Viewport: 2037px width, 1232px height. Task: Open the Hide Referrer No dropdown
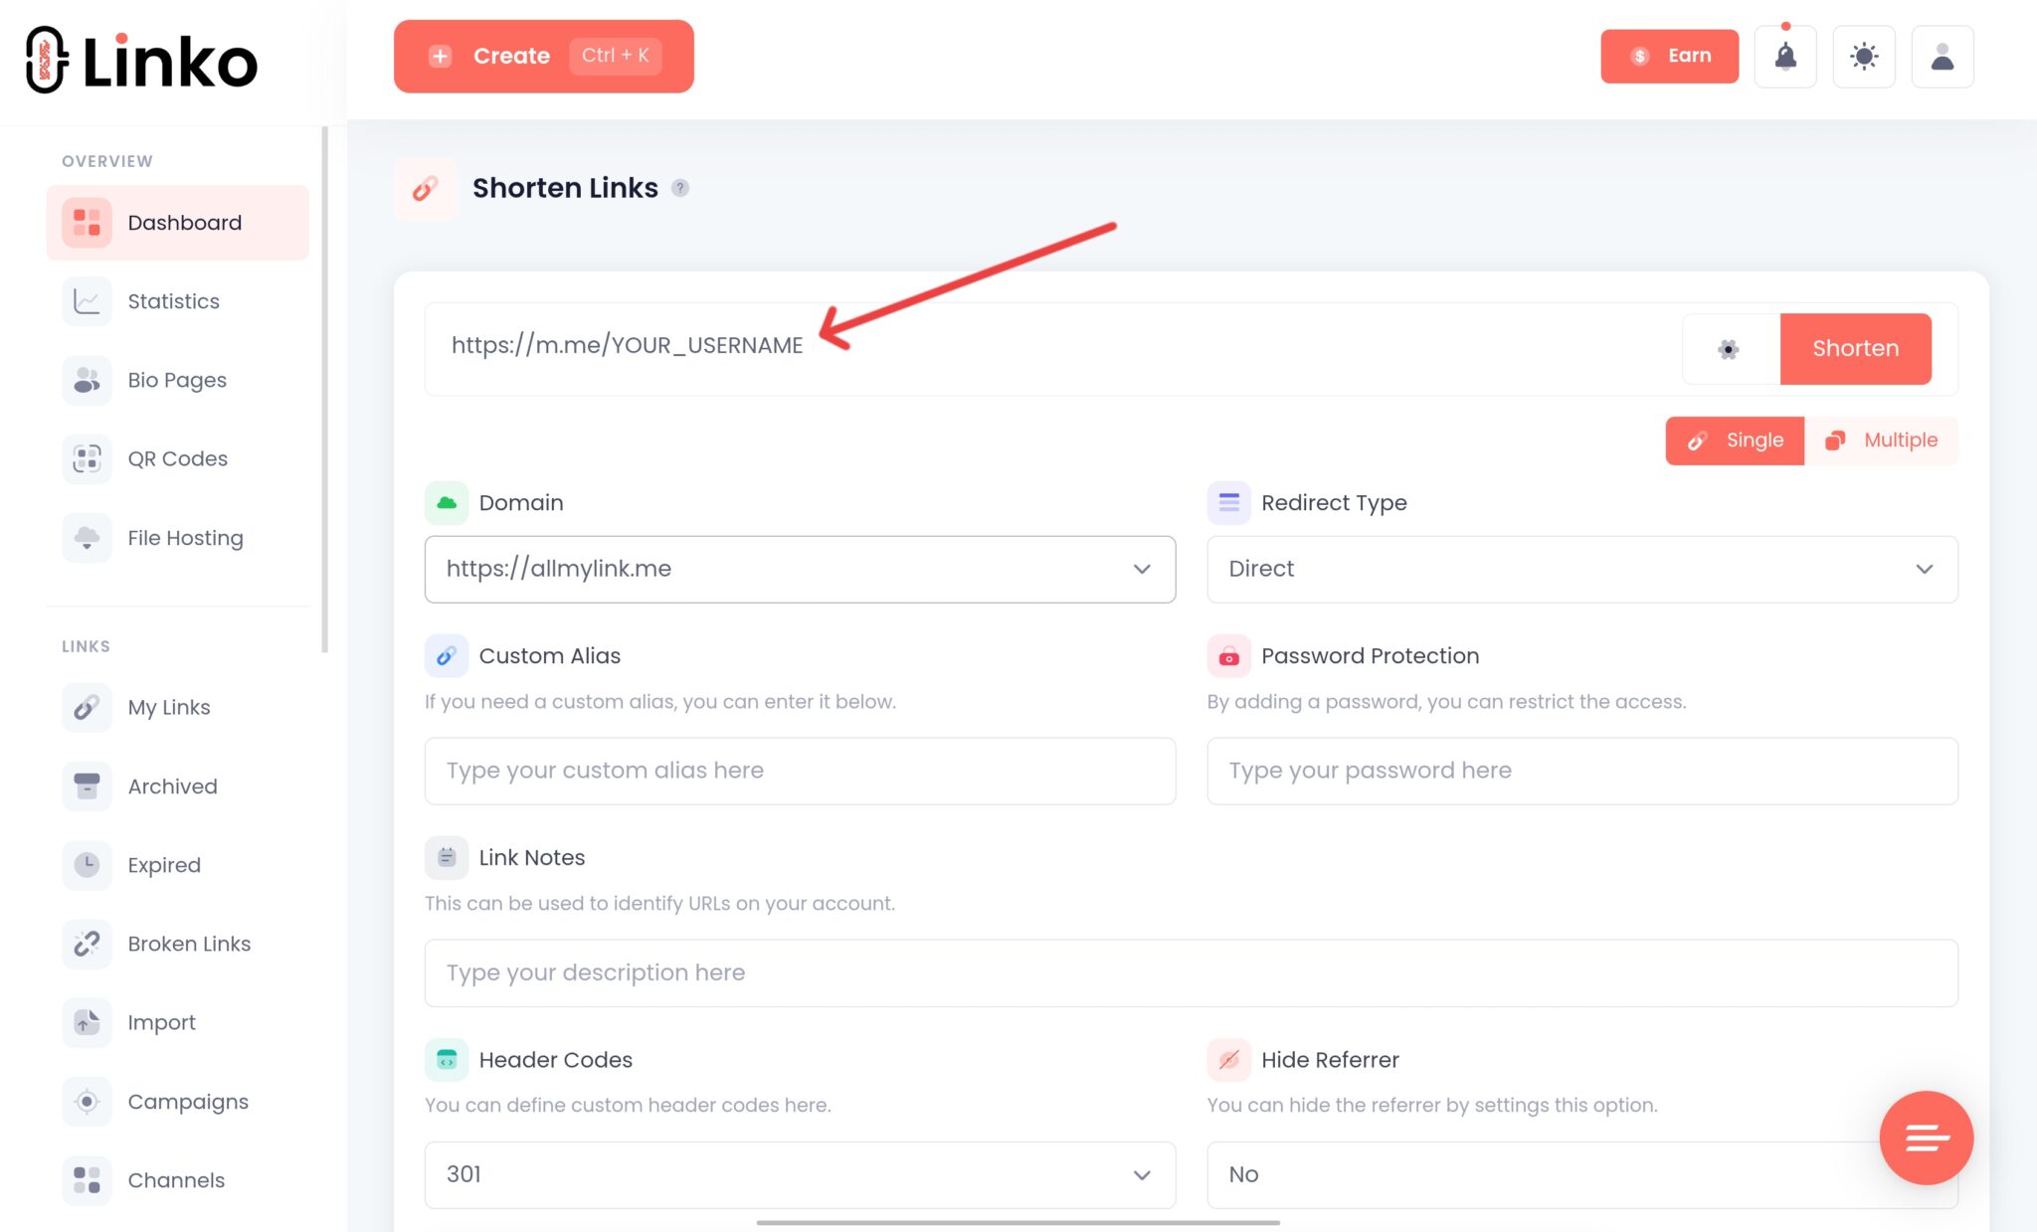tap(1581, 1174)
